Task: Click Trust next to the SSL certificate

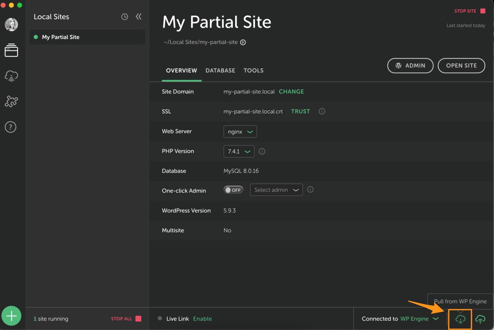Action: (x=300, y=111)
